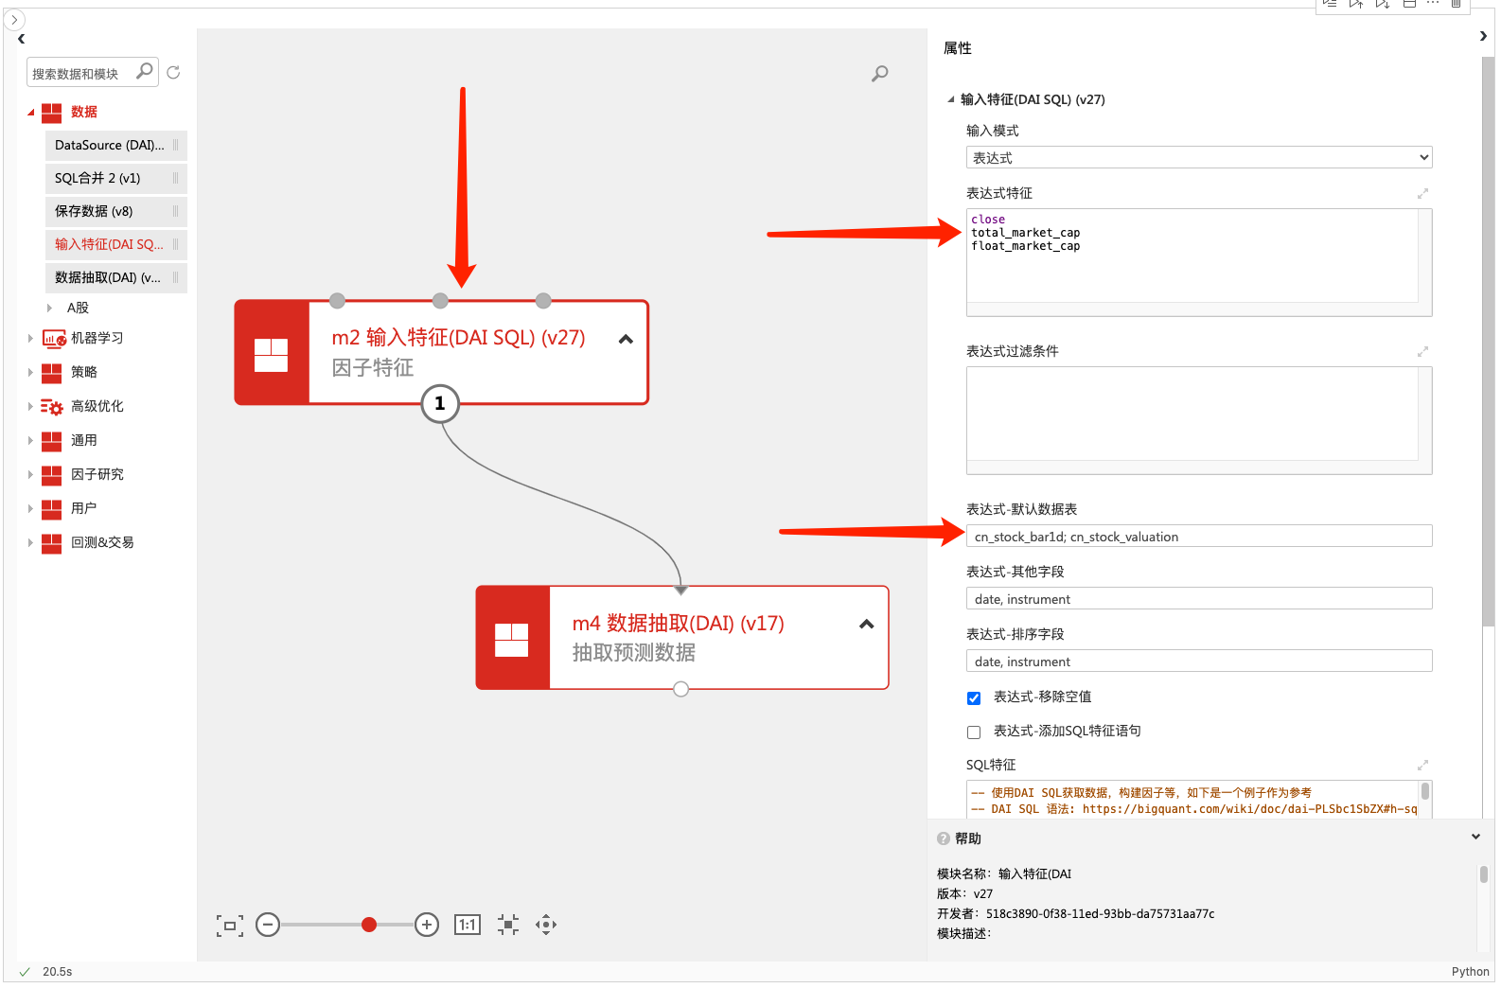This screenshot has width=1501, height=988.
Task: Collapse the 帮助 panel with its chevron
Action: pyautogui.click(x=1475, y=838)
